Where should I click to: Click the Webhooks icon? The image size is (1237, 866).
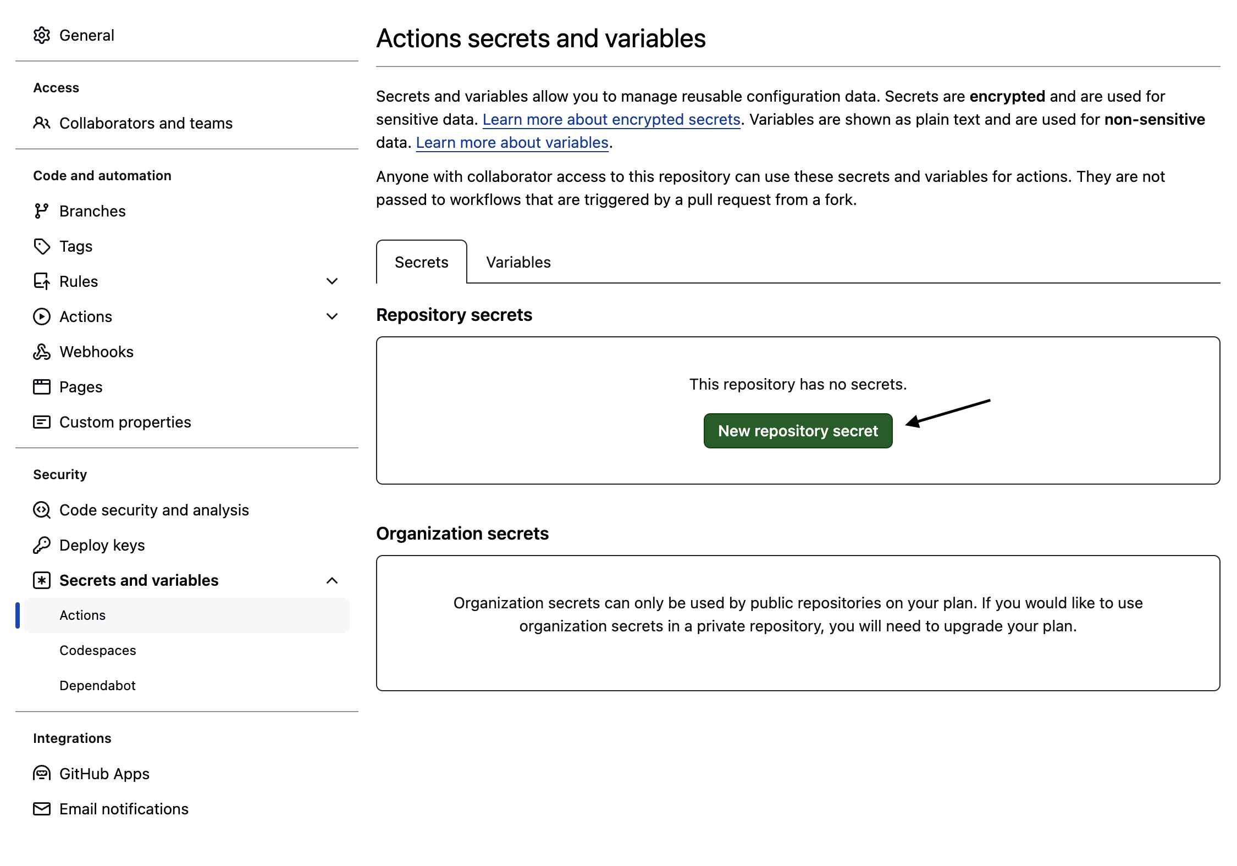tap(43, 351)
